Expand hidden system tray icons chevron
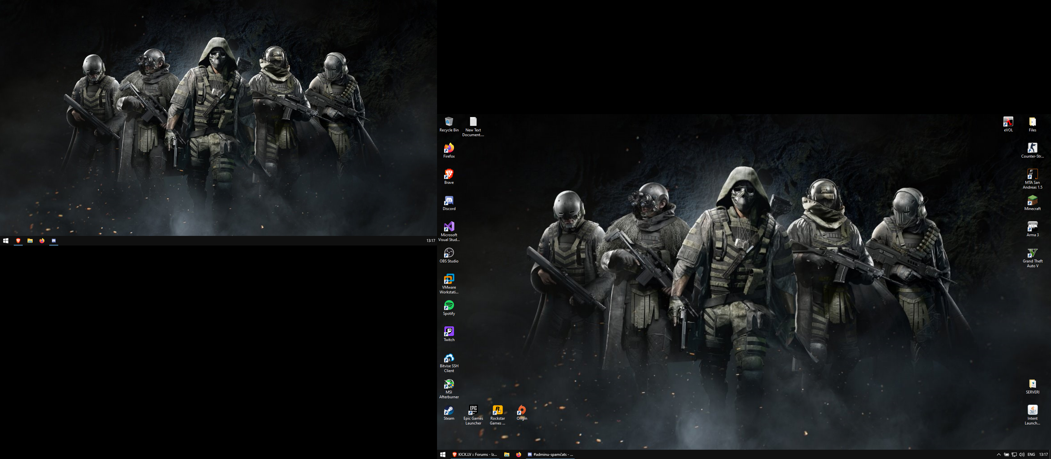 pyautogui.click(x=998, y=454)
